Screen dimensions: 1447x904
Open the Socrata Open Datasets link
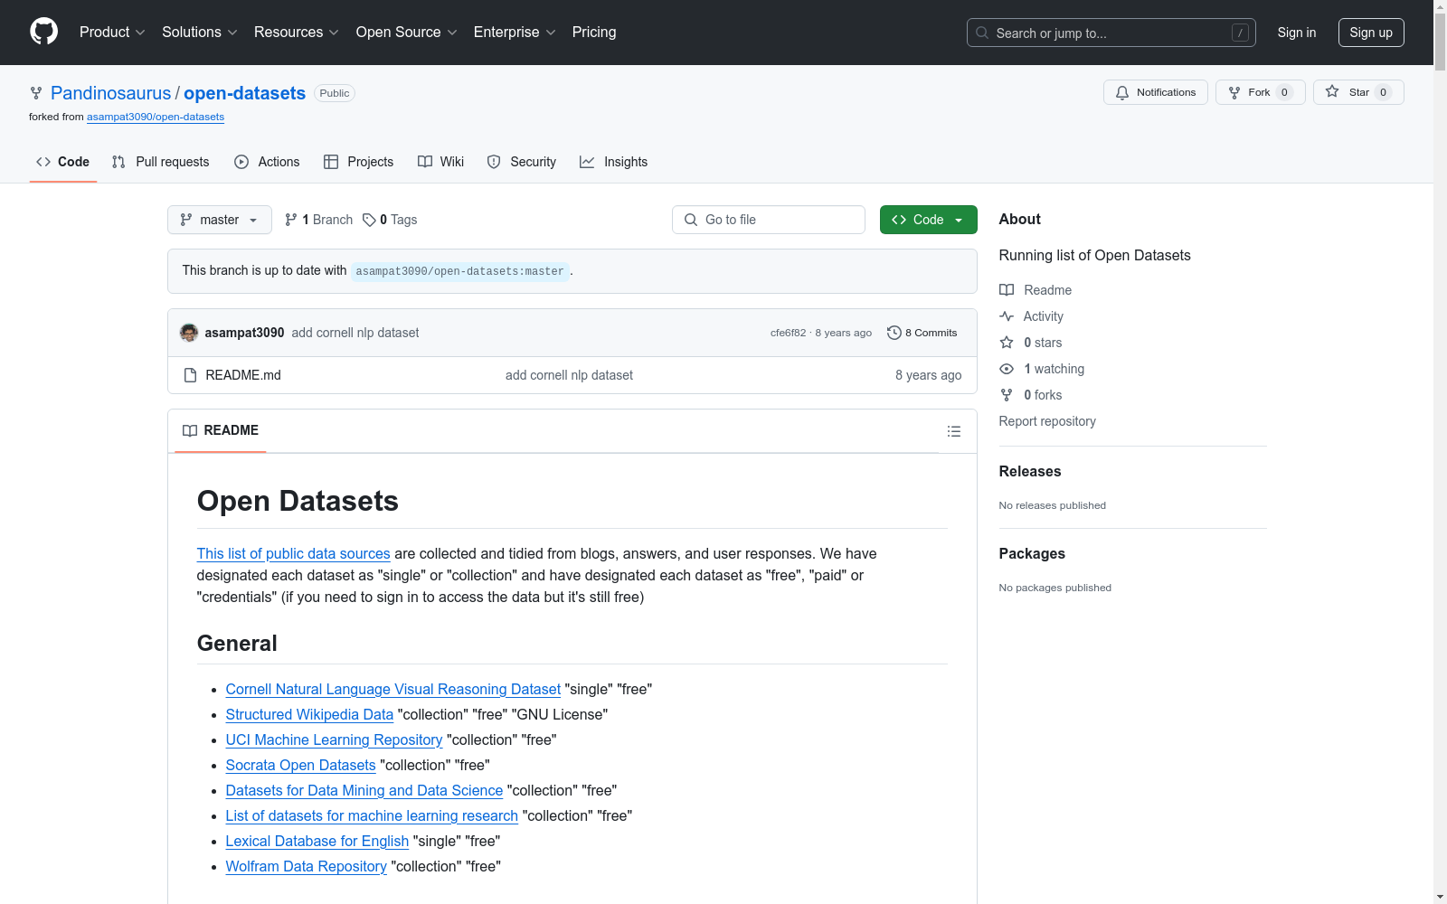click(300, 765)
